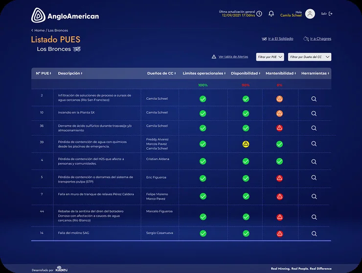
Task: Open magnifier for Incendio en la Planta SX
Action: click(314, 114)
